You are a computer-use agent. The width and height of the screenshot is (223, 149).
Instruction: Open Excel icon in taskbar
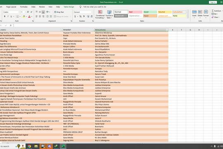pyautogui.click(x=63, y=146)
